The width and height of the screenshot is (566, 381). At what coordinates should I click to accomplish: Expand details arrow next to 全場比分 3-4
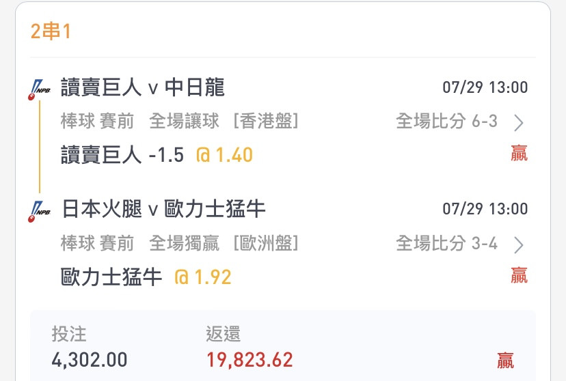coord(518,245)
